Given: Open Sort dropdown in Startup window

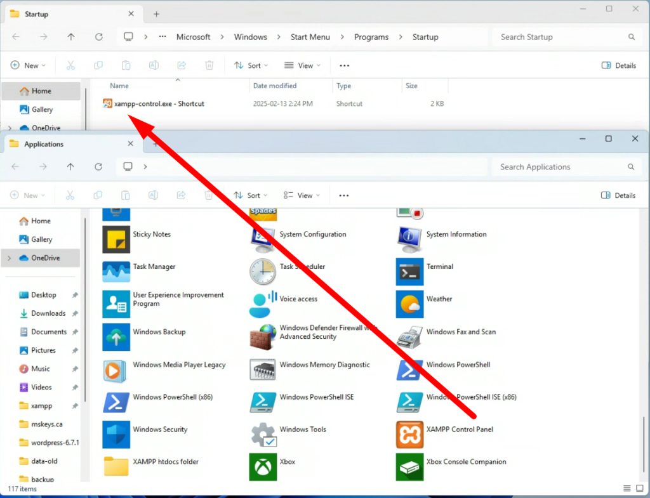Looking at the screenshot, I should click(x=251, y=65).
